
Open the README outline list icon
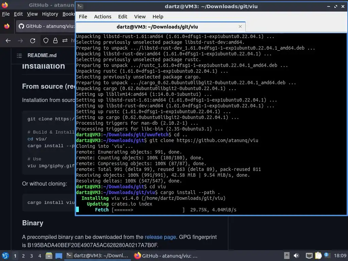[x=19, y=55]
